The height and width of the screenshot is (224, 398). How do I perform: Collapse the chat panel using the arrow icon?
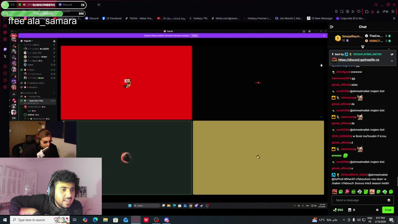(x=331, y=27)
